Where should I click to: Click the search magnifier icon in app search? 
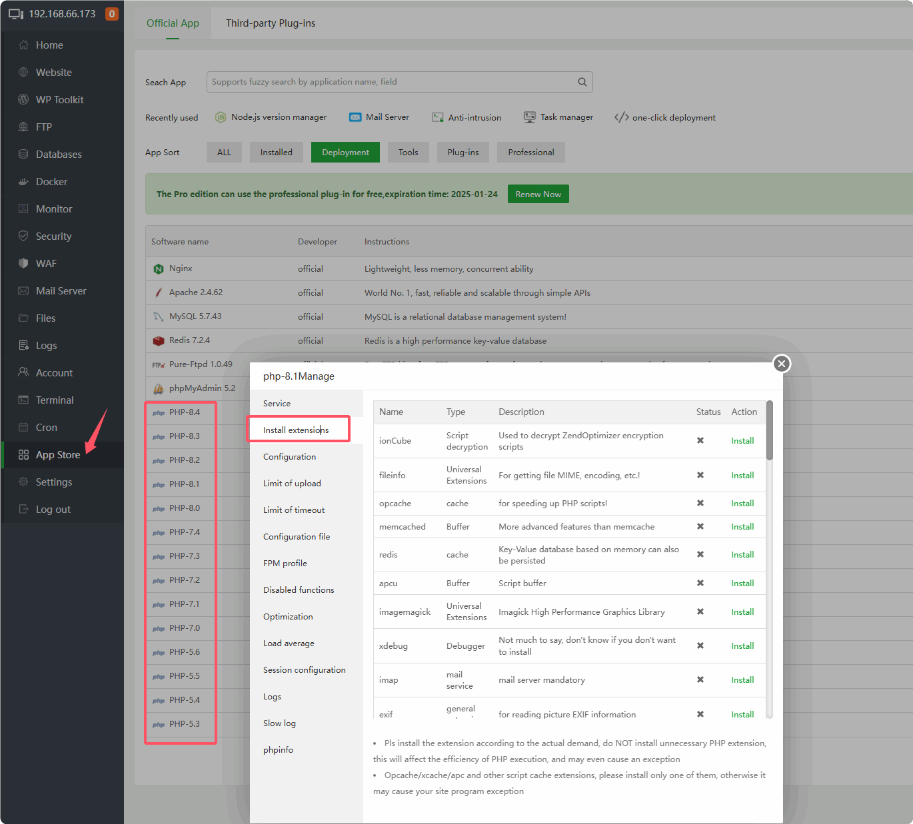(x=582, y=82)
